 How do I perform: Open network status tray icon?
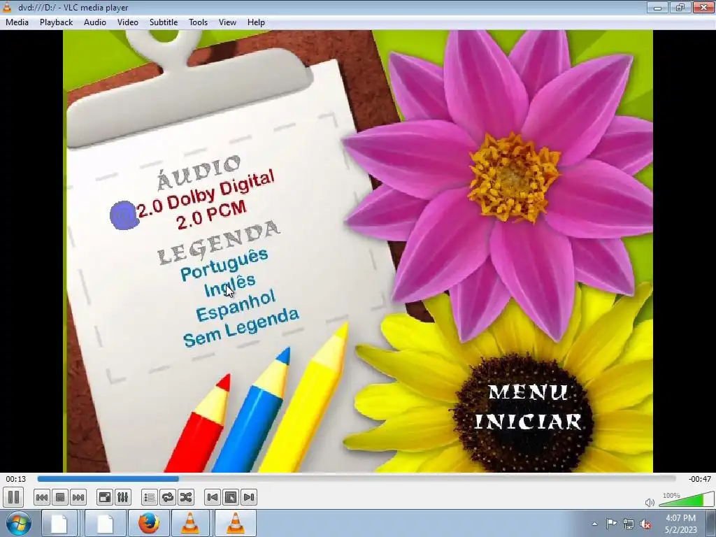point(629,524)
